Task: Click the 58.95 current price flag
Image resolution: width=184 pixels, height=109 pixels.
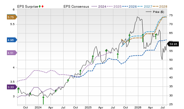Action: (x=173, y=44)
